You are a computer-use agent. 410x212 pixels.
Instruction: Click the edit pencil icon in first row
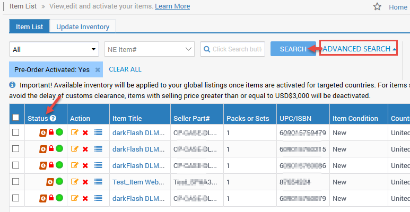pyautogui.click(x=74, y=132)
